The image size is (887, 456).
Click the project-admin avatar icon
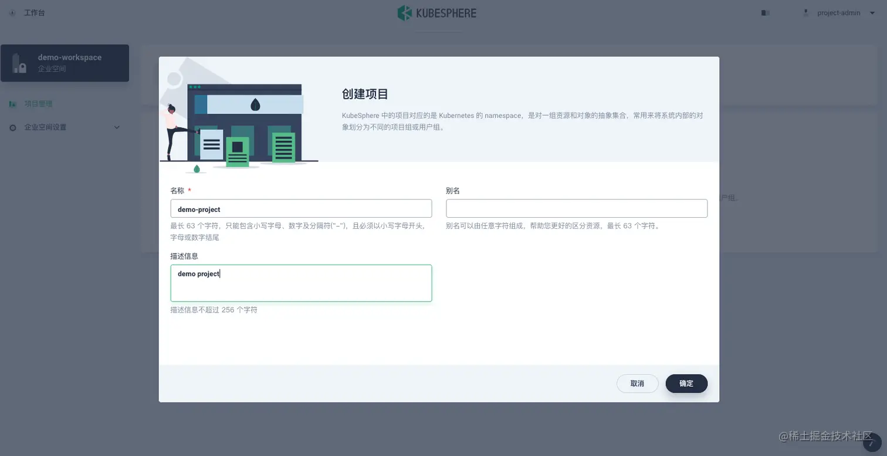[x=806, y=13]
